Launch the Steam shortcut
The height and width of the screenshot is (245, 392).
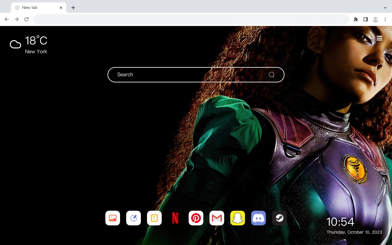click(x=279, y=218)
